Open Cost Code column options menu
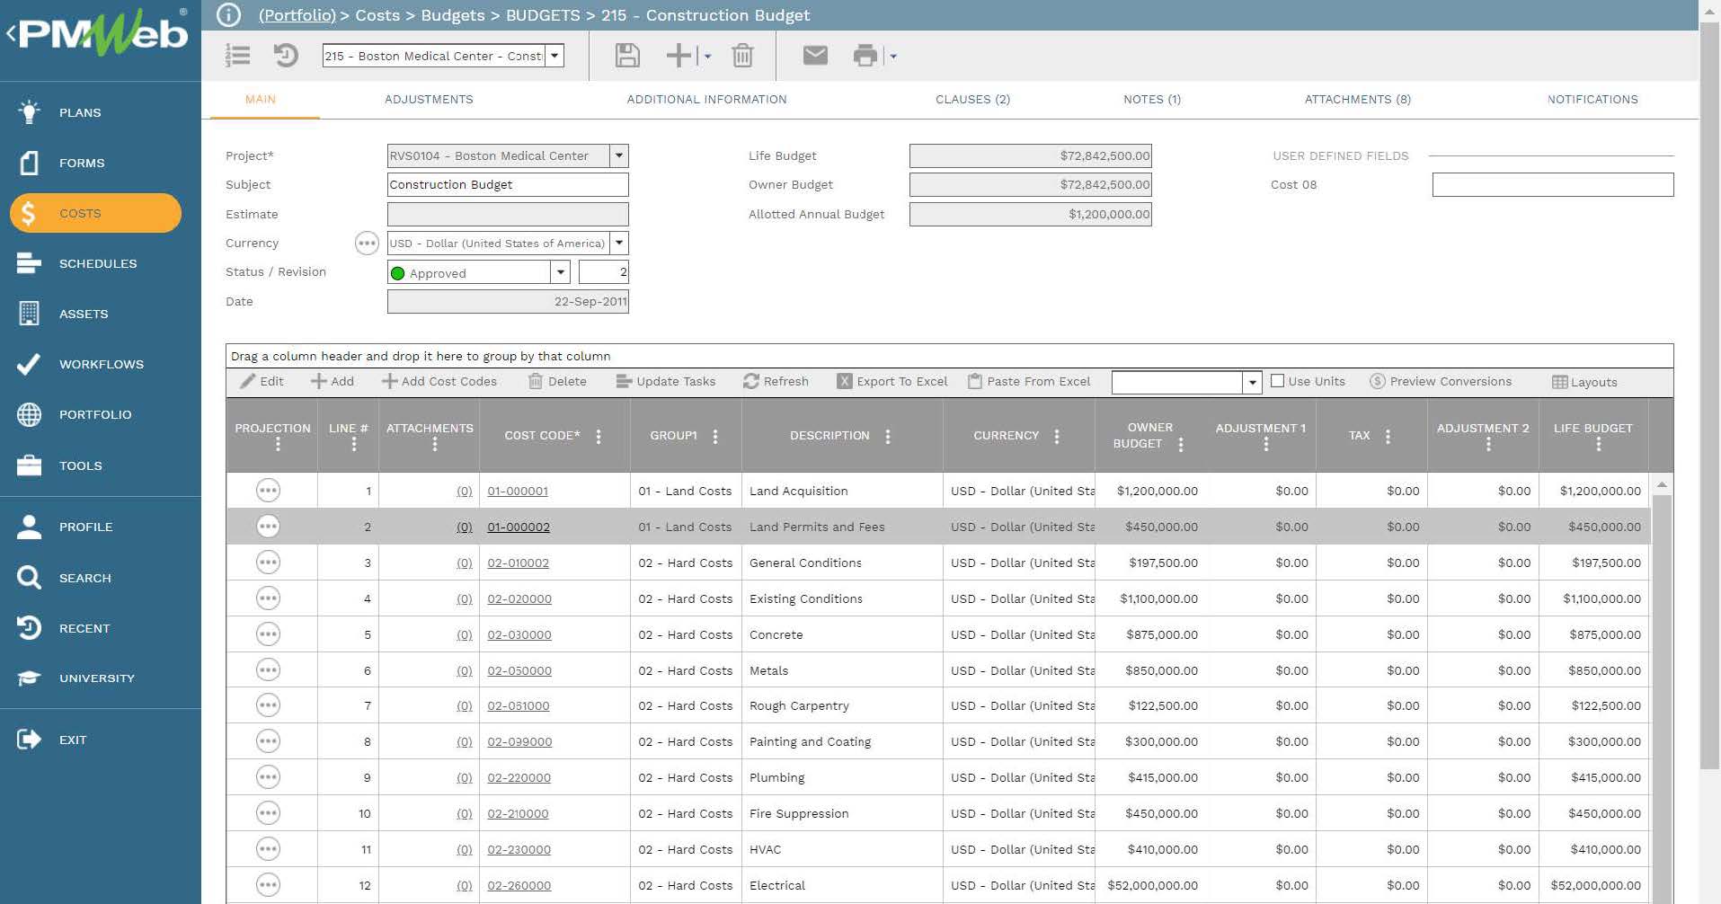This screenshot has width=1721, height=904. [599, 436]
